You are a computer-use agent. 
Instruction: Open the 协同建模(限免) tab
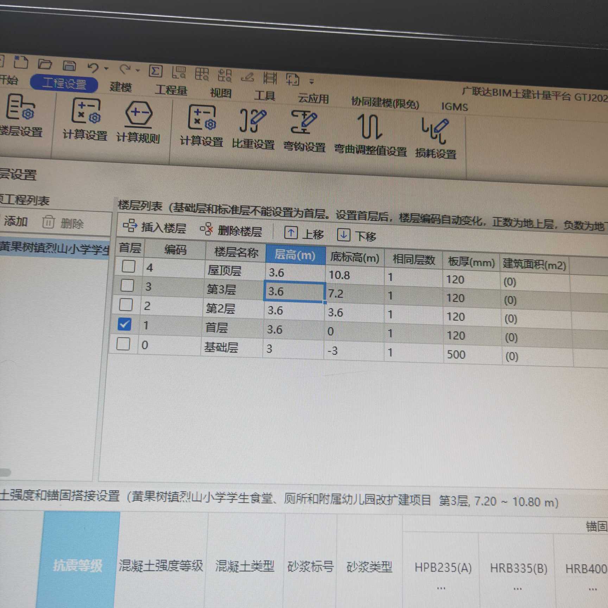tap(385, 103)
